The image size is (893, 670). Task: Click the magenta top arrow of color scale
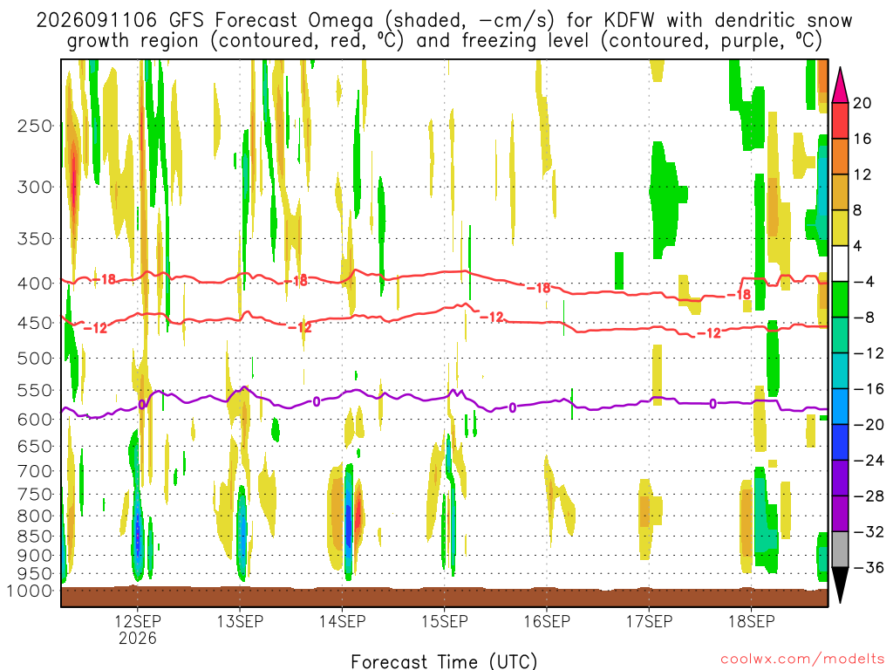coord(840,85)
